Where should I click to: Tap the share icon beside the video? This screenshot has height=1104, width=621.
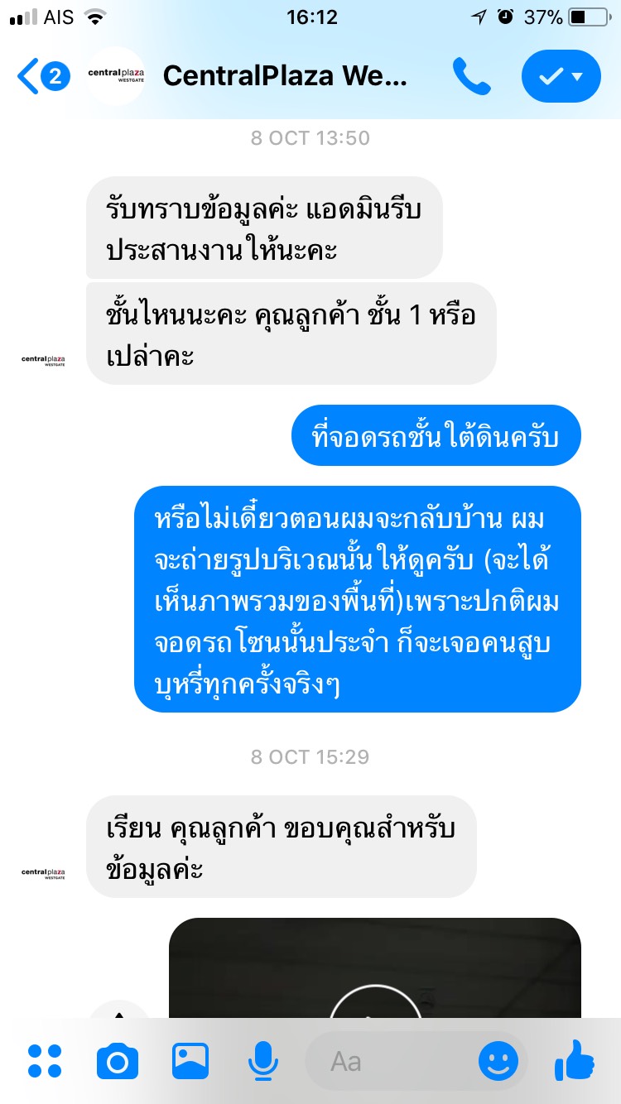coord(119,1010)
